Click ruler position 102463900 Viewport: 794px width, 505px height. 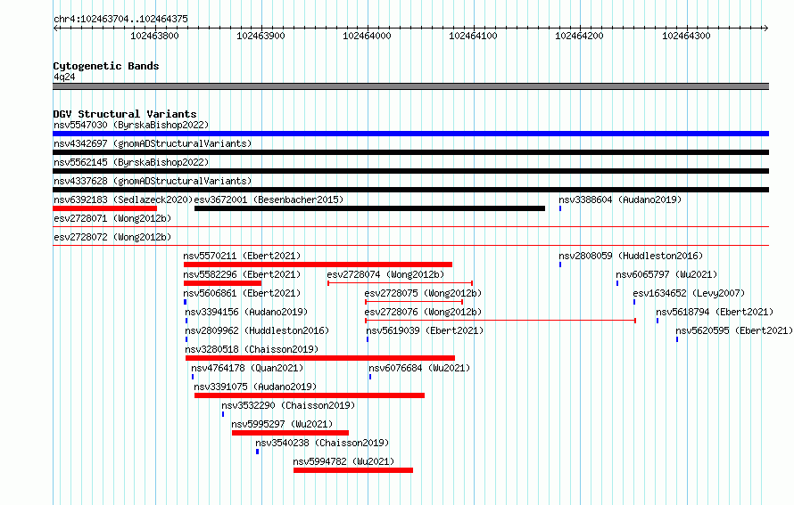pos(261,36)
